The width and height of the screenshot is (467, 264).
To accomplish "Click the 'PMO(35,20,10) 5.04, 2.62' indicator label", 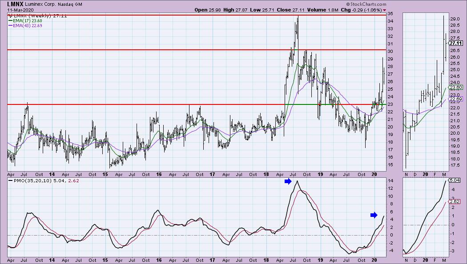I will (x=44, y=180).
